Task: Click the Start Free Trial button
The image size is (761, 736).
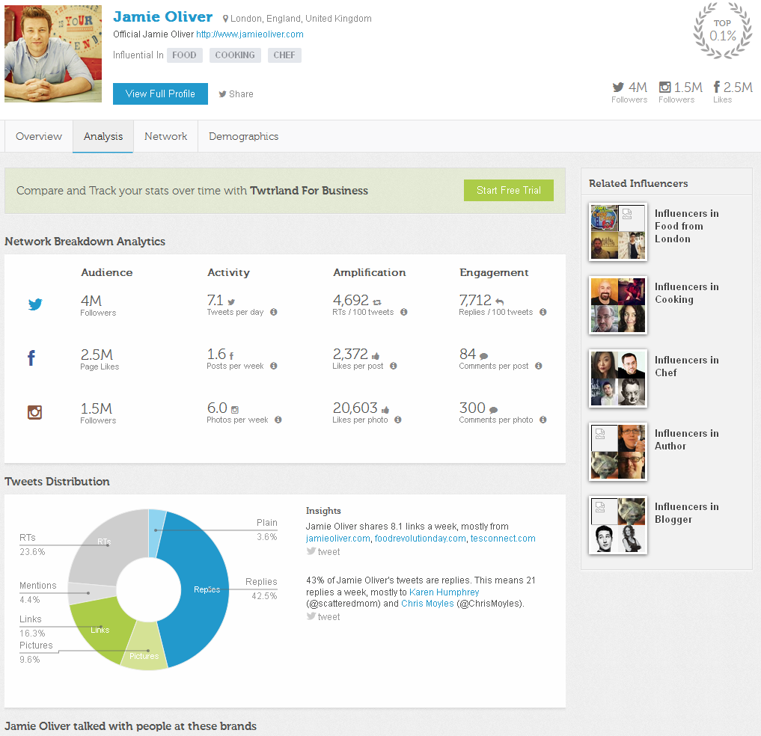Action: [x=508, y=191]
